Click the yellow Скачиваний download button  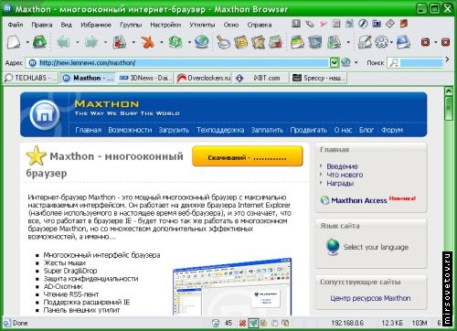click(x=248, y=156)
